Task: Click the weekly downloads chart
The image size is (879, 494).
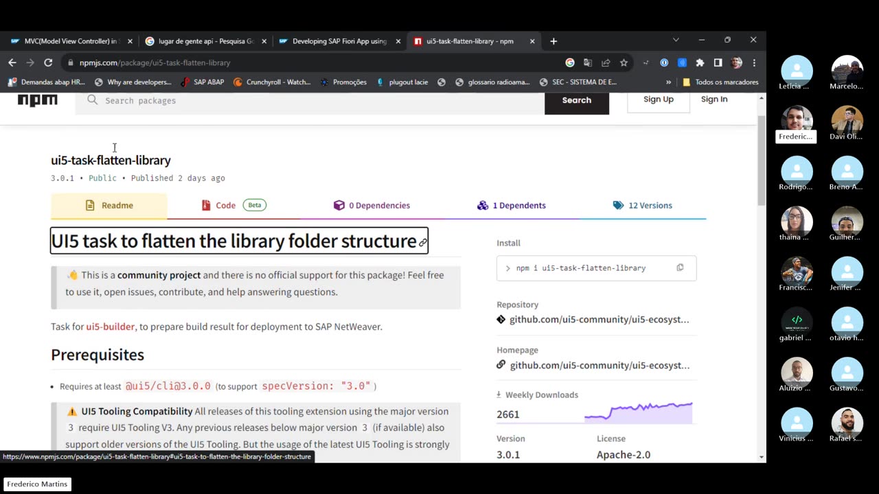Action: tap(638, 412)
